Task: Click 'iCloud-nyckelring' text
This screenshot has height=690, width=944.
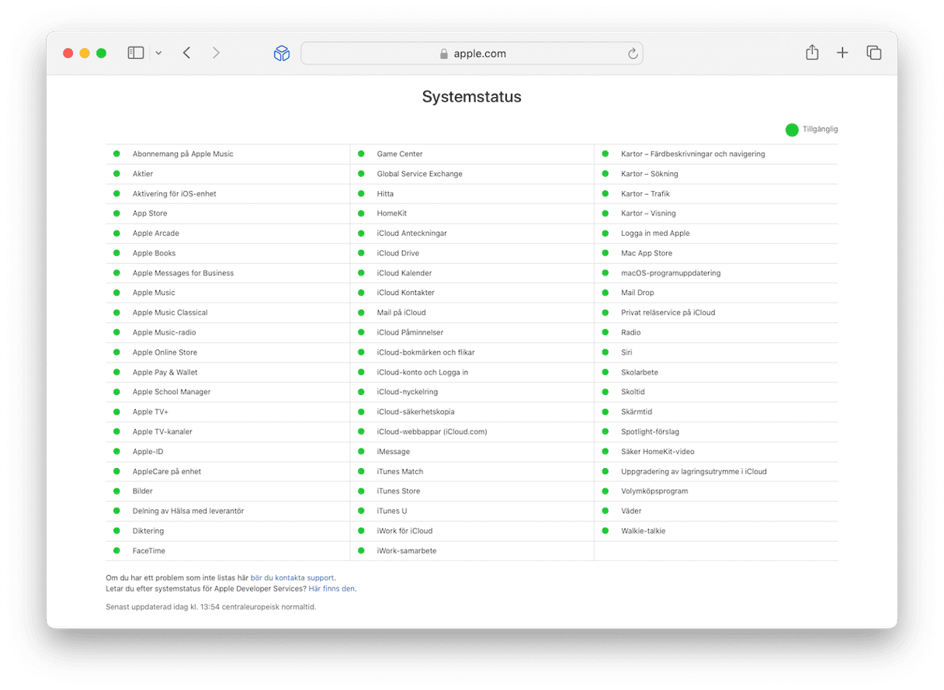Action: 408,392
